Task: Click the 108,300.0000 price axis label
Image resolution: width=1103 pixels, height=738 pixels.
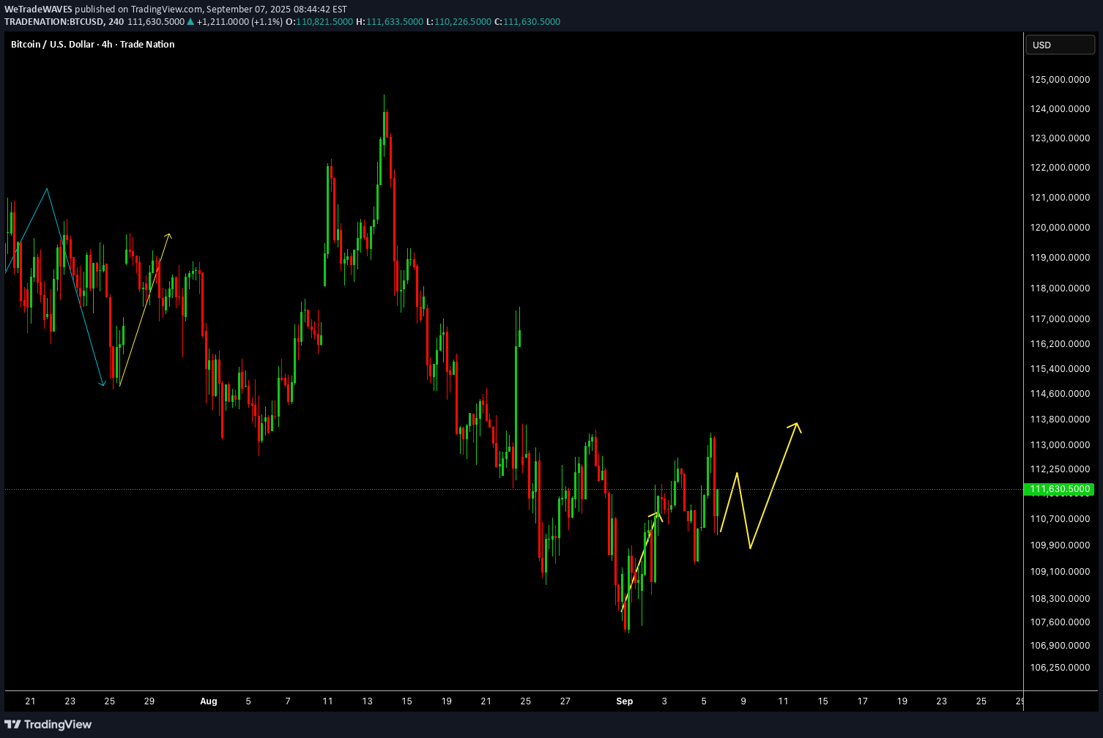Action: pos(1060,599)
